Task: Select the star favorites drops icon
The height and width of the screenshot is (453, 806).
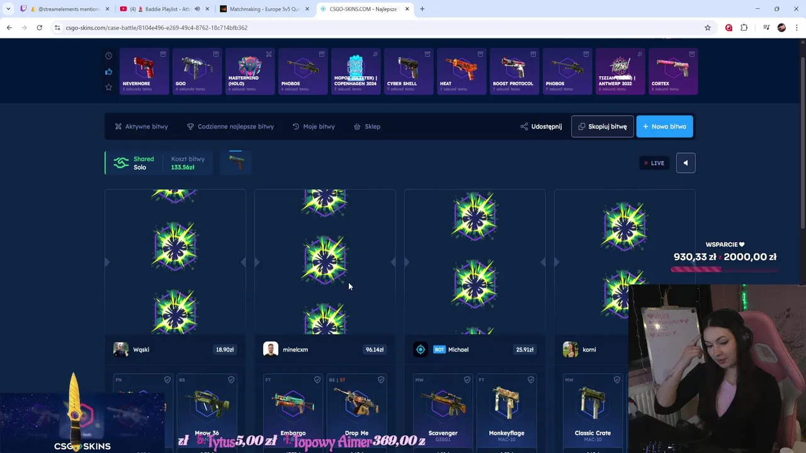Action: [108, 87]
